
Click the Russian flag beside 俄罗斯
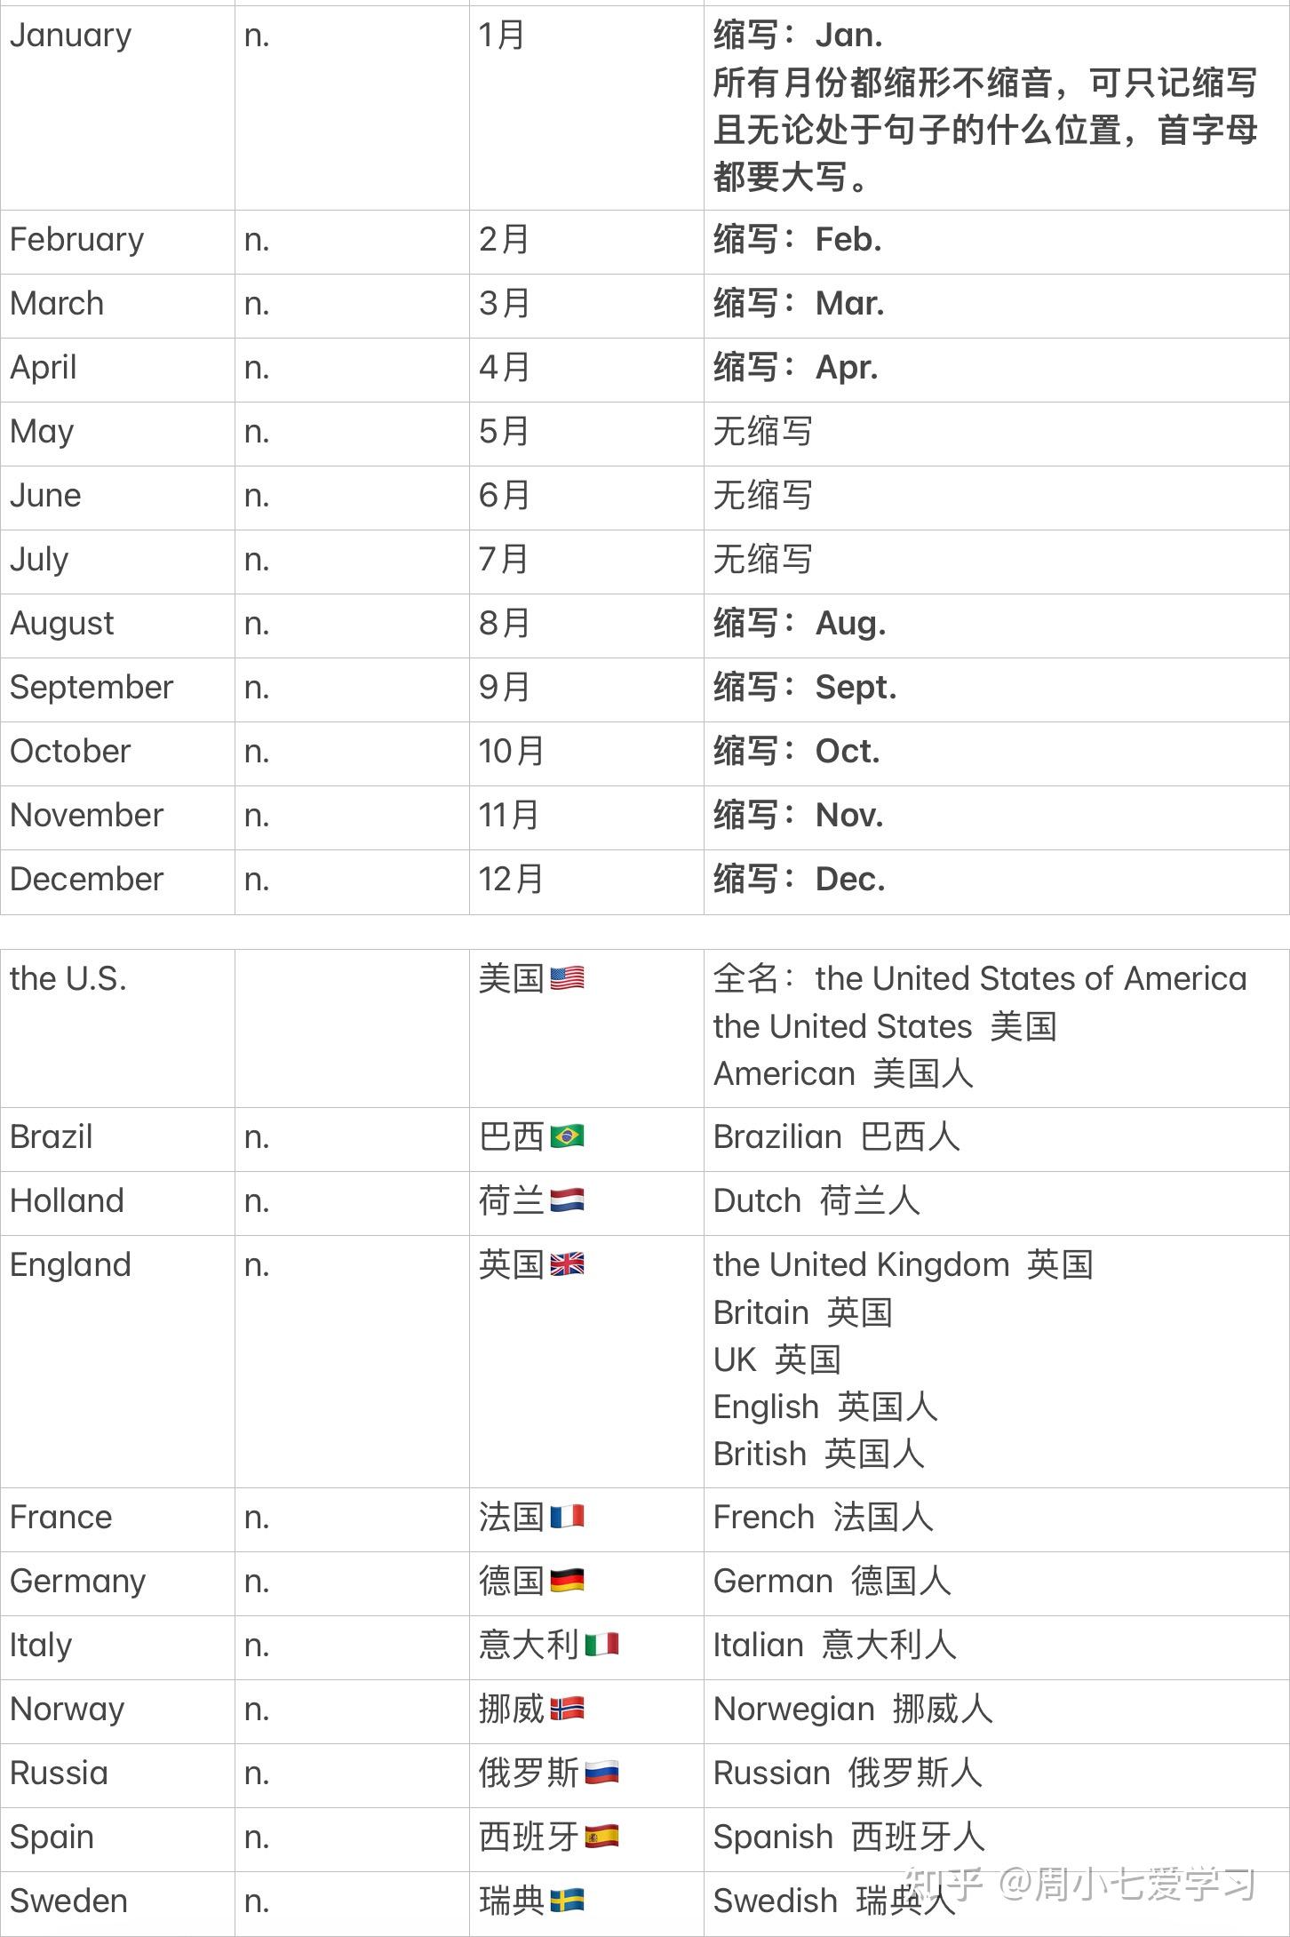pos(601,1773)
